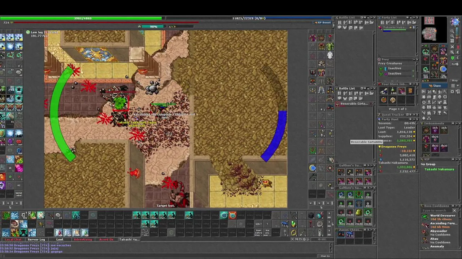
Task: Minimize the Imbuements panel
Action: tap(457, 123)
